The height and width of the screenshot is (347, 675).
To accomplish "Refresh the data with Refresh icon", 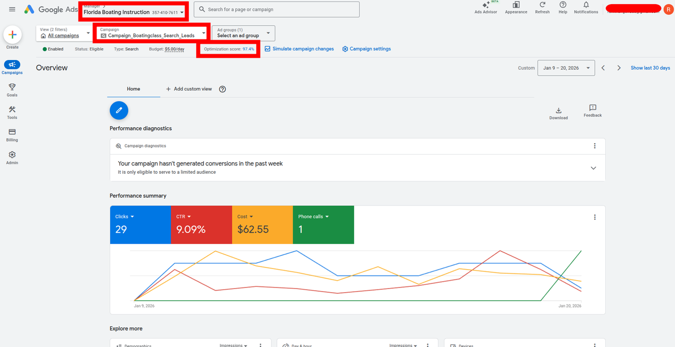I will [542, 7].
